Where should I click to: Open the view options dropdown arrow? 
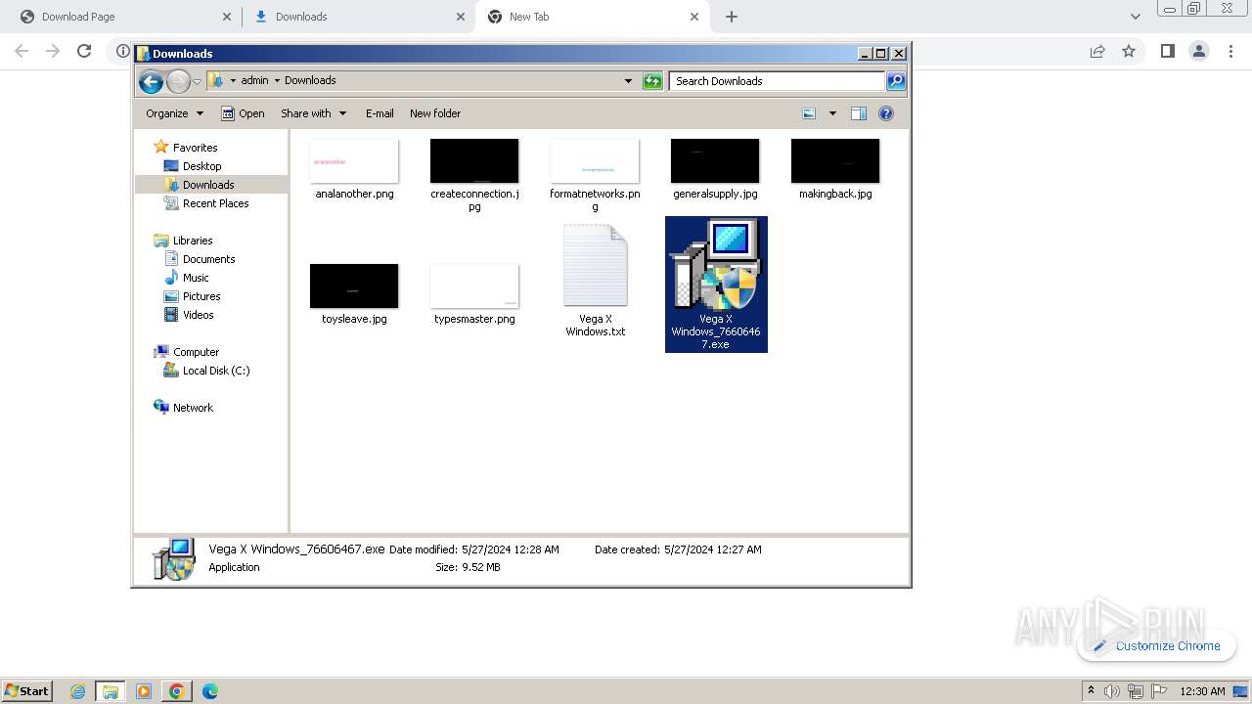point(832,113)
